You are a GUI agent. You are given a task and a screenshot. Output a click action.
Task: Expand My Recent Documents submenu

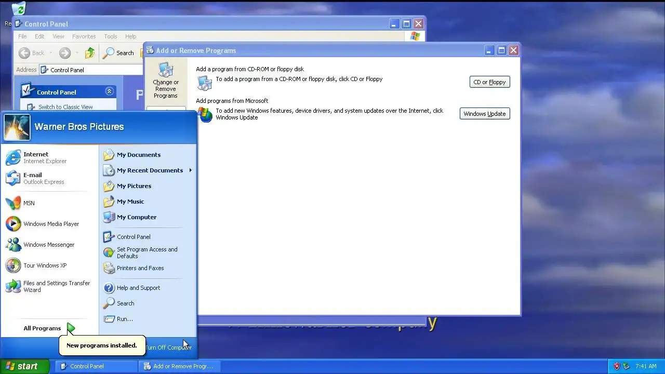click(148, 170)
